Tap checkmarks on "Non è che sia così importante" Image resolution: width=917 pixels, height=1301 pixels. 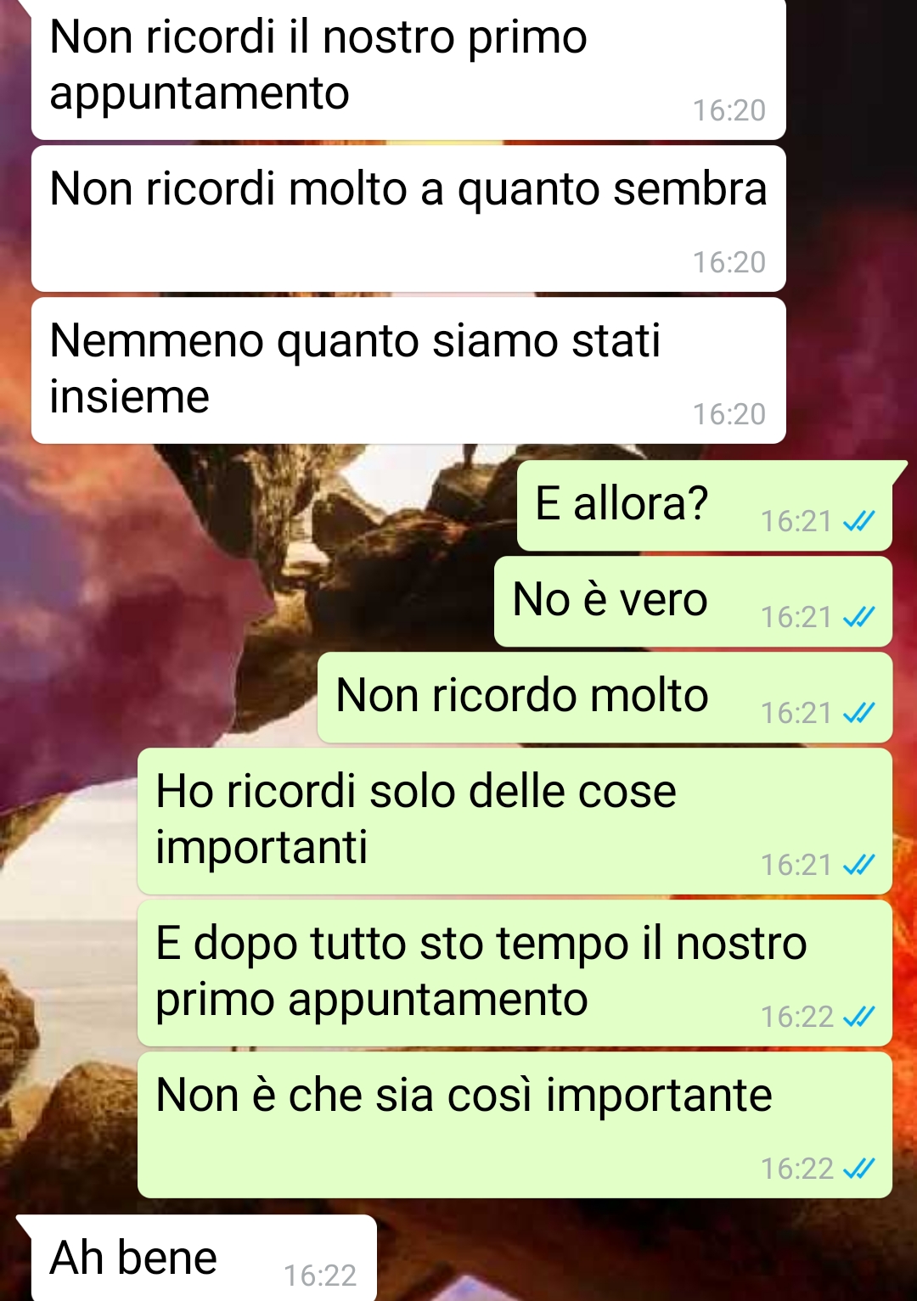click(x=858, y=1169)
